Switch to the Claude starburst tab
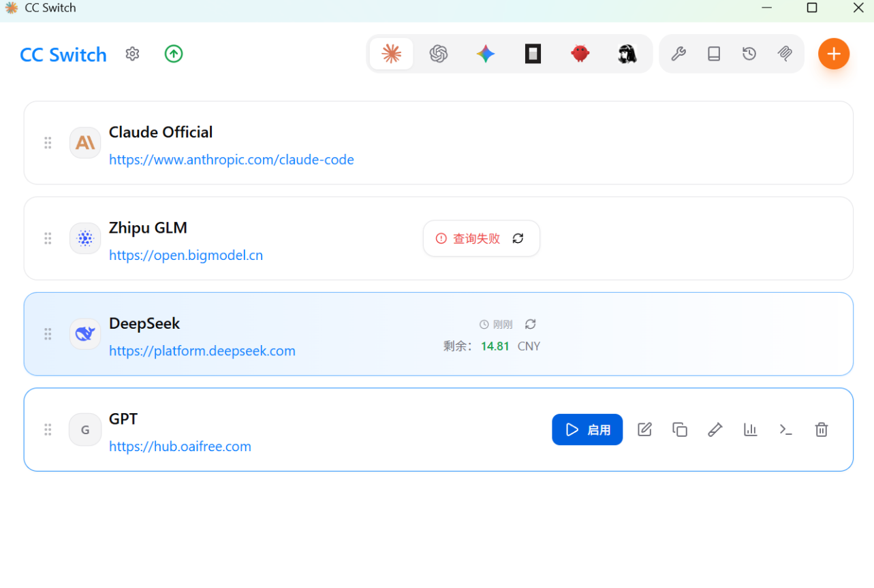The image size is (874, 588). 391,54
